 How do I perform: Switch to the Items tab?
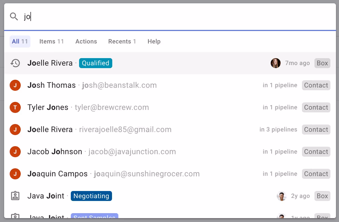coord(51,41)
